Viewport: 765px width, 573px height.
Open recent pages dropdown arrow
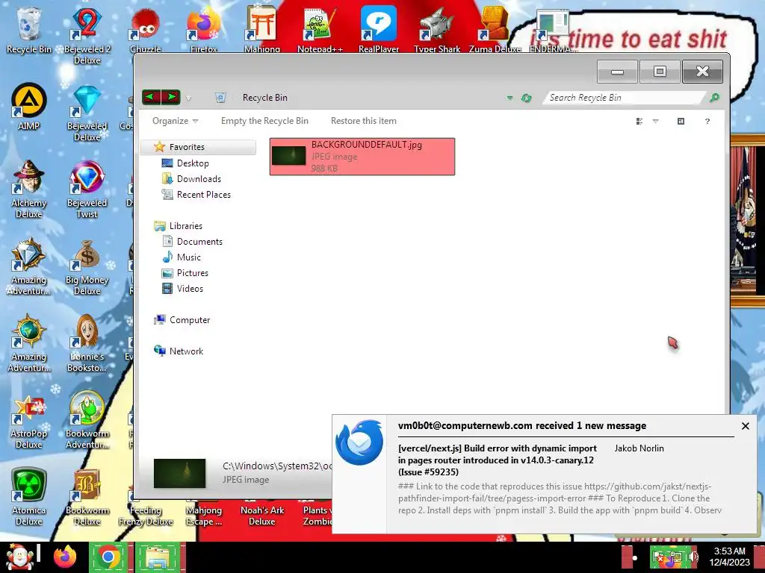[x=188, y=98]
